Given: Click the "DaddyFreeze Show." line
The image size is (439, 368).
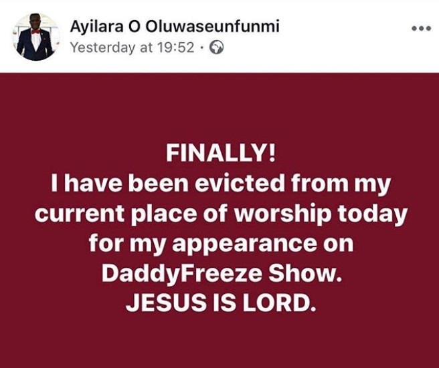Looking at the screenshot, I should (x=219, y=274).
